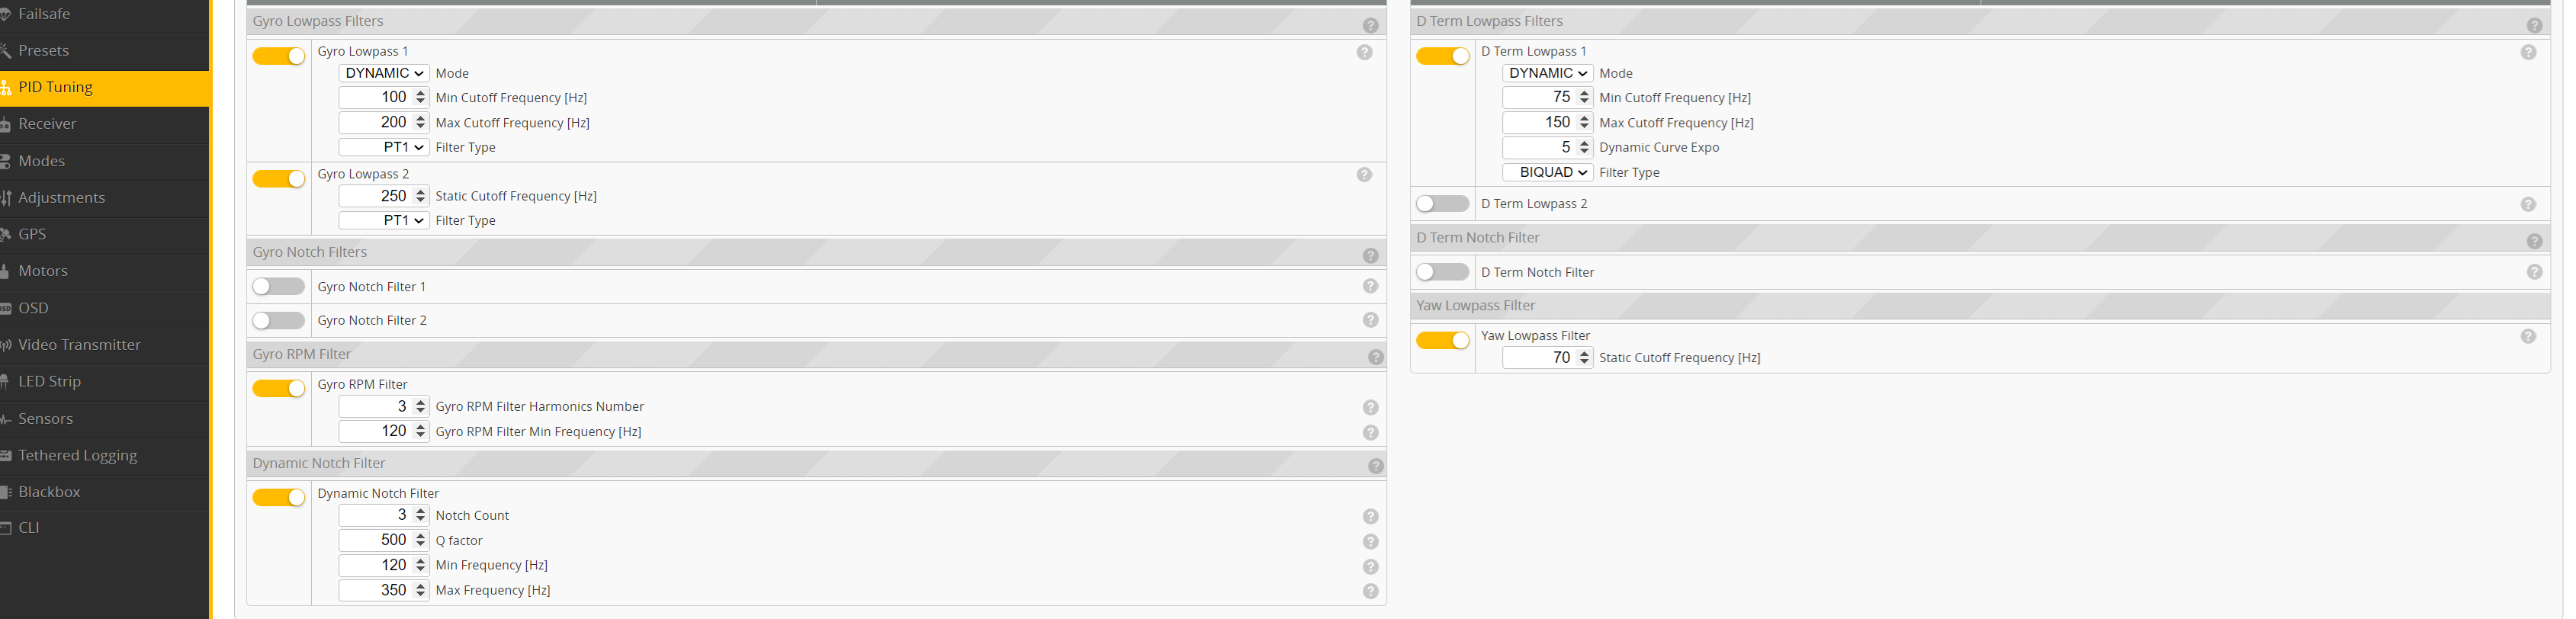Open D Term Lowpass 1 Mode dropdown
Image resolution: width=2576 pixels, height=619 pixels.
pyautogui.click(x=1548, y=73)
